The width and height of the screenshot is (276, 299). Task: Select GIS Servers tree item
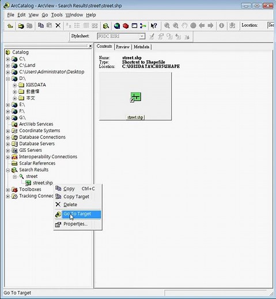pos(31,150)
